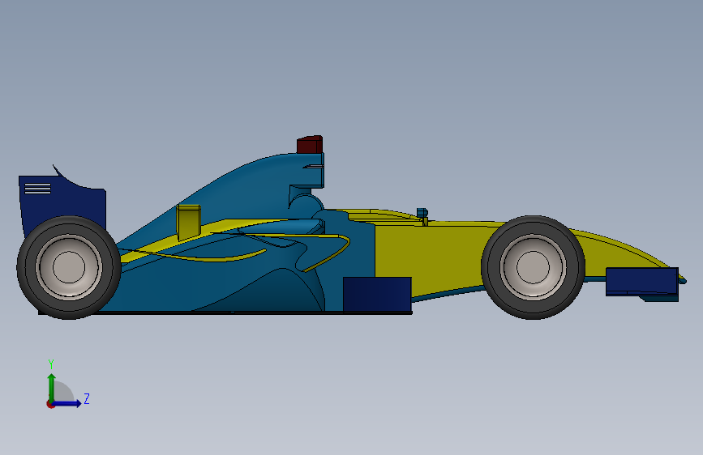703x455 pixels.
Task: Click the blue Z axis arrow of the triad
Action: 67,403
